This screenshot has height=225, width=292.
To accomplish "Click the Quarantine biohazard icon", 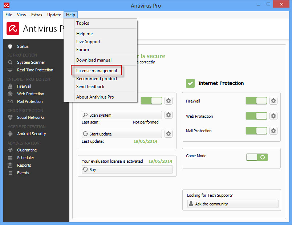I will [x=10, y=150].
